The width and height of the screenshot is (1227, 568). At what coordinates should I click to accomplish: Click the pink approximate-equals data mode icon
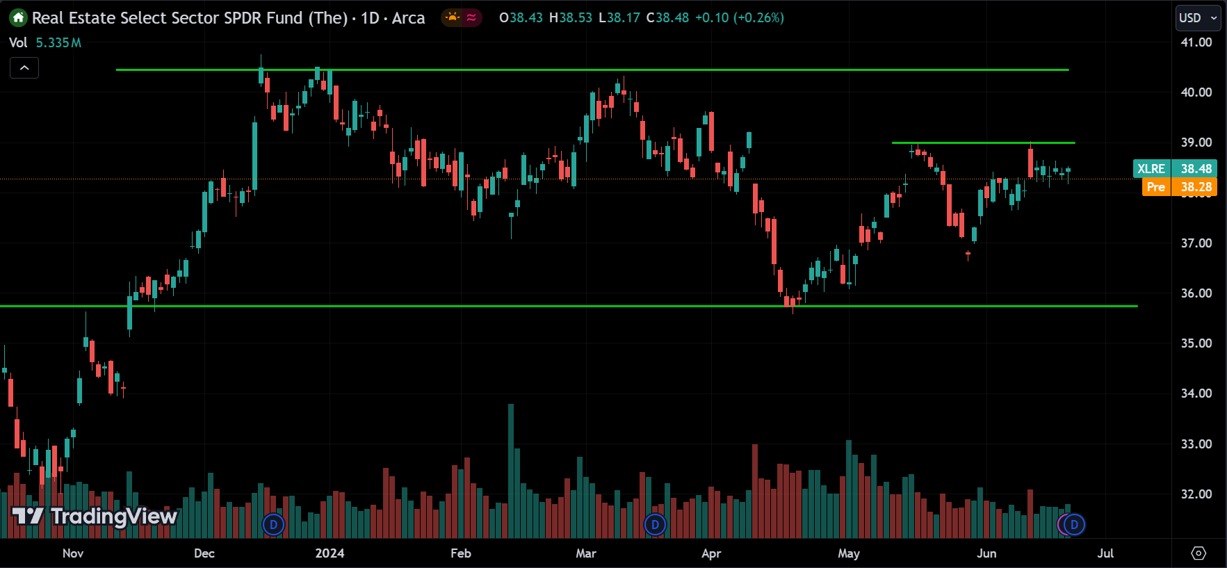click(471, 18)
